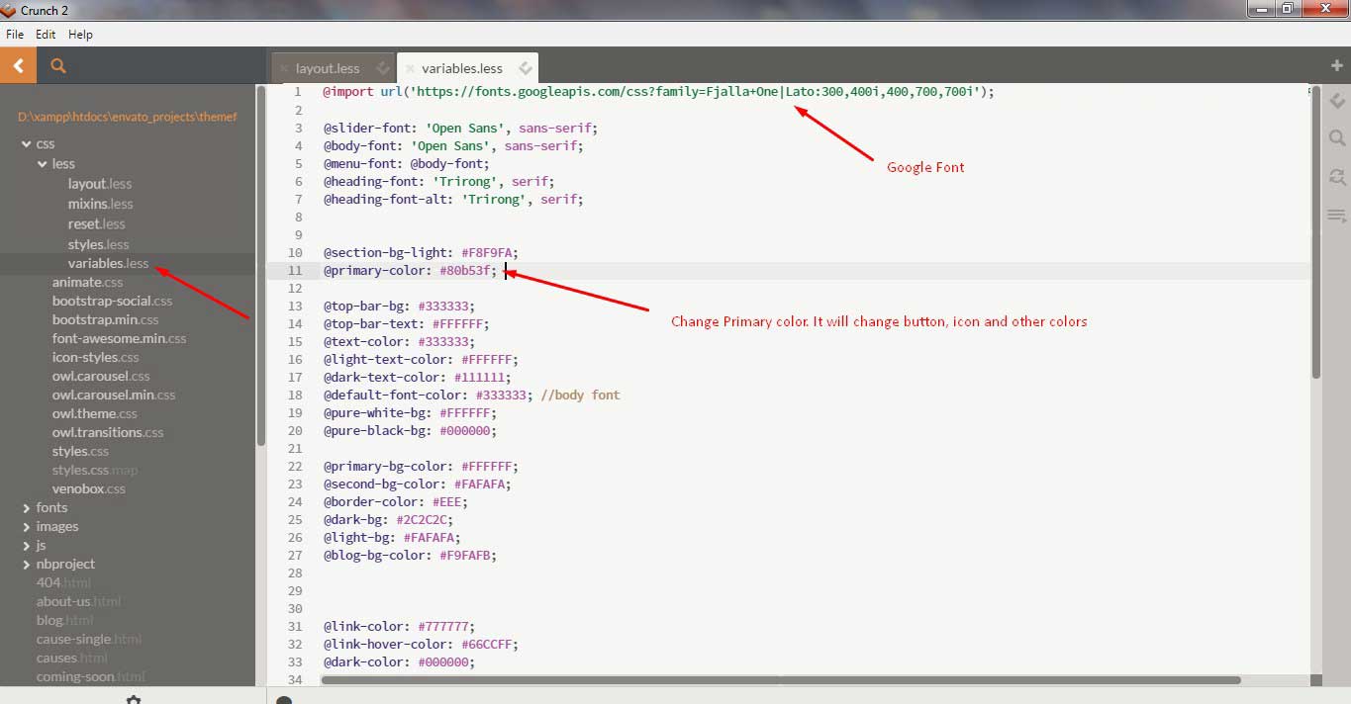Open coming-soon.html in file tree
1351x704 pixels.
pyautogui.click(x=90, y=676)
